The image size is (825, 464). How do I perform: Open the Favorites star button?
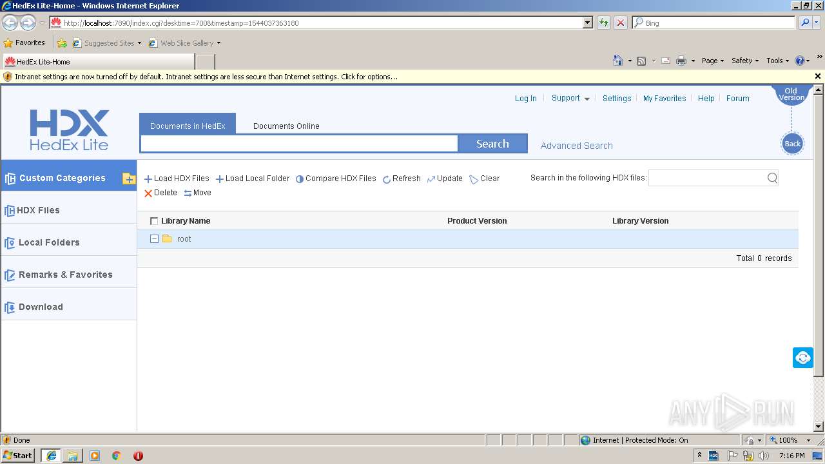tap(24, 43)
